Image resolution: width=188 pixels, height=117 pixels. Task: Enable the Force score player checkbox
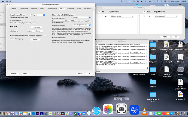31,20
